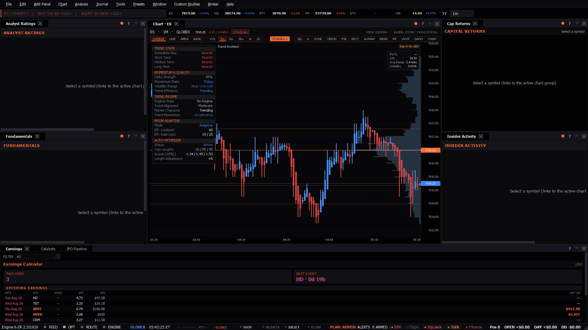Viewport: 588px width, 330px height.
Task: Open help icon in Cap Returns panel
Action: 570,24
